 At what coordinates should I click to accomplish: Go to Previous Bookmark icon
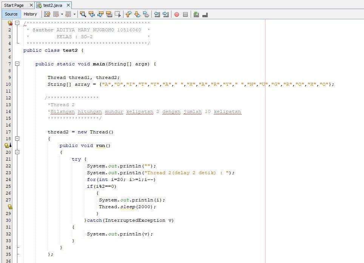pos(128,14)
